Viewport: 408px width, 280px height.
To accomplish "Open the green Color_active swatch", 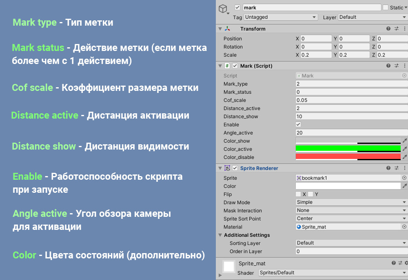I will [x=348, y=148].
